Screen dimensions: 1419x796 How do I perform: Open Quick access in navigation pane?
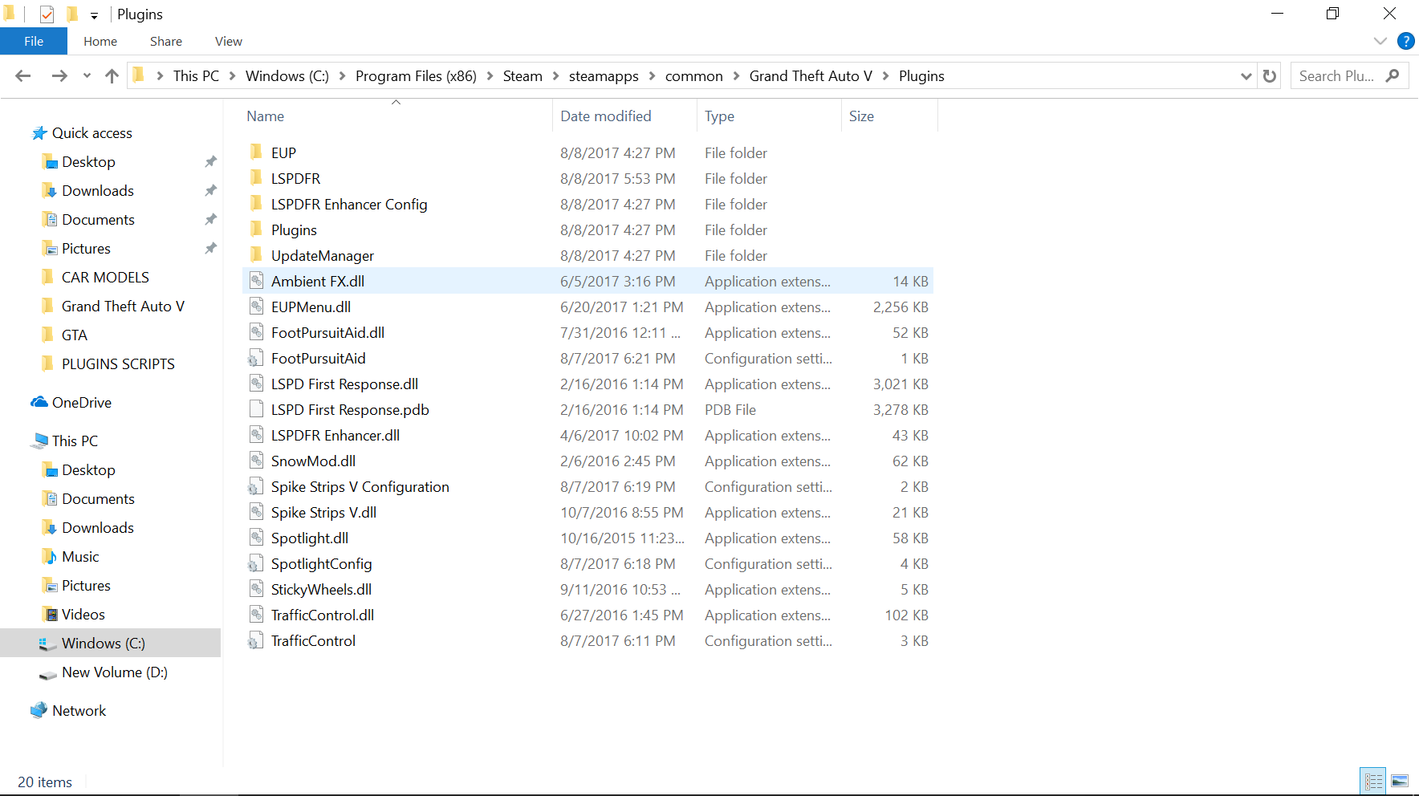(92, 133)
